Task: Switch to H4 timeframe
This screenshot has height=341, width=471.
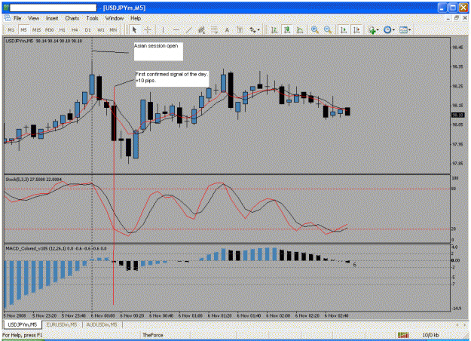Action: (75, 29)
